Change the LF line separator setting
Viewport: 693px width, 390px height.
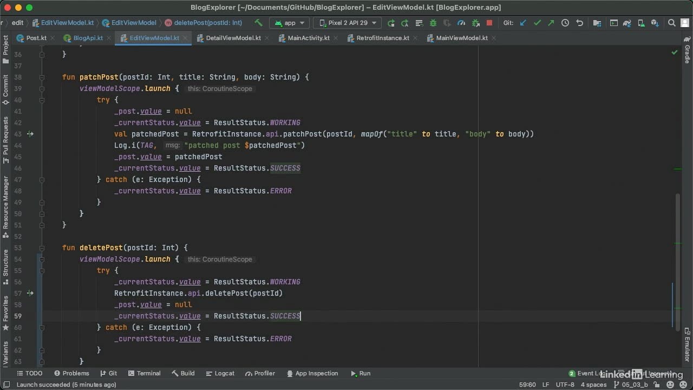click(546, 385)
